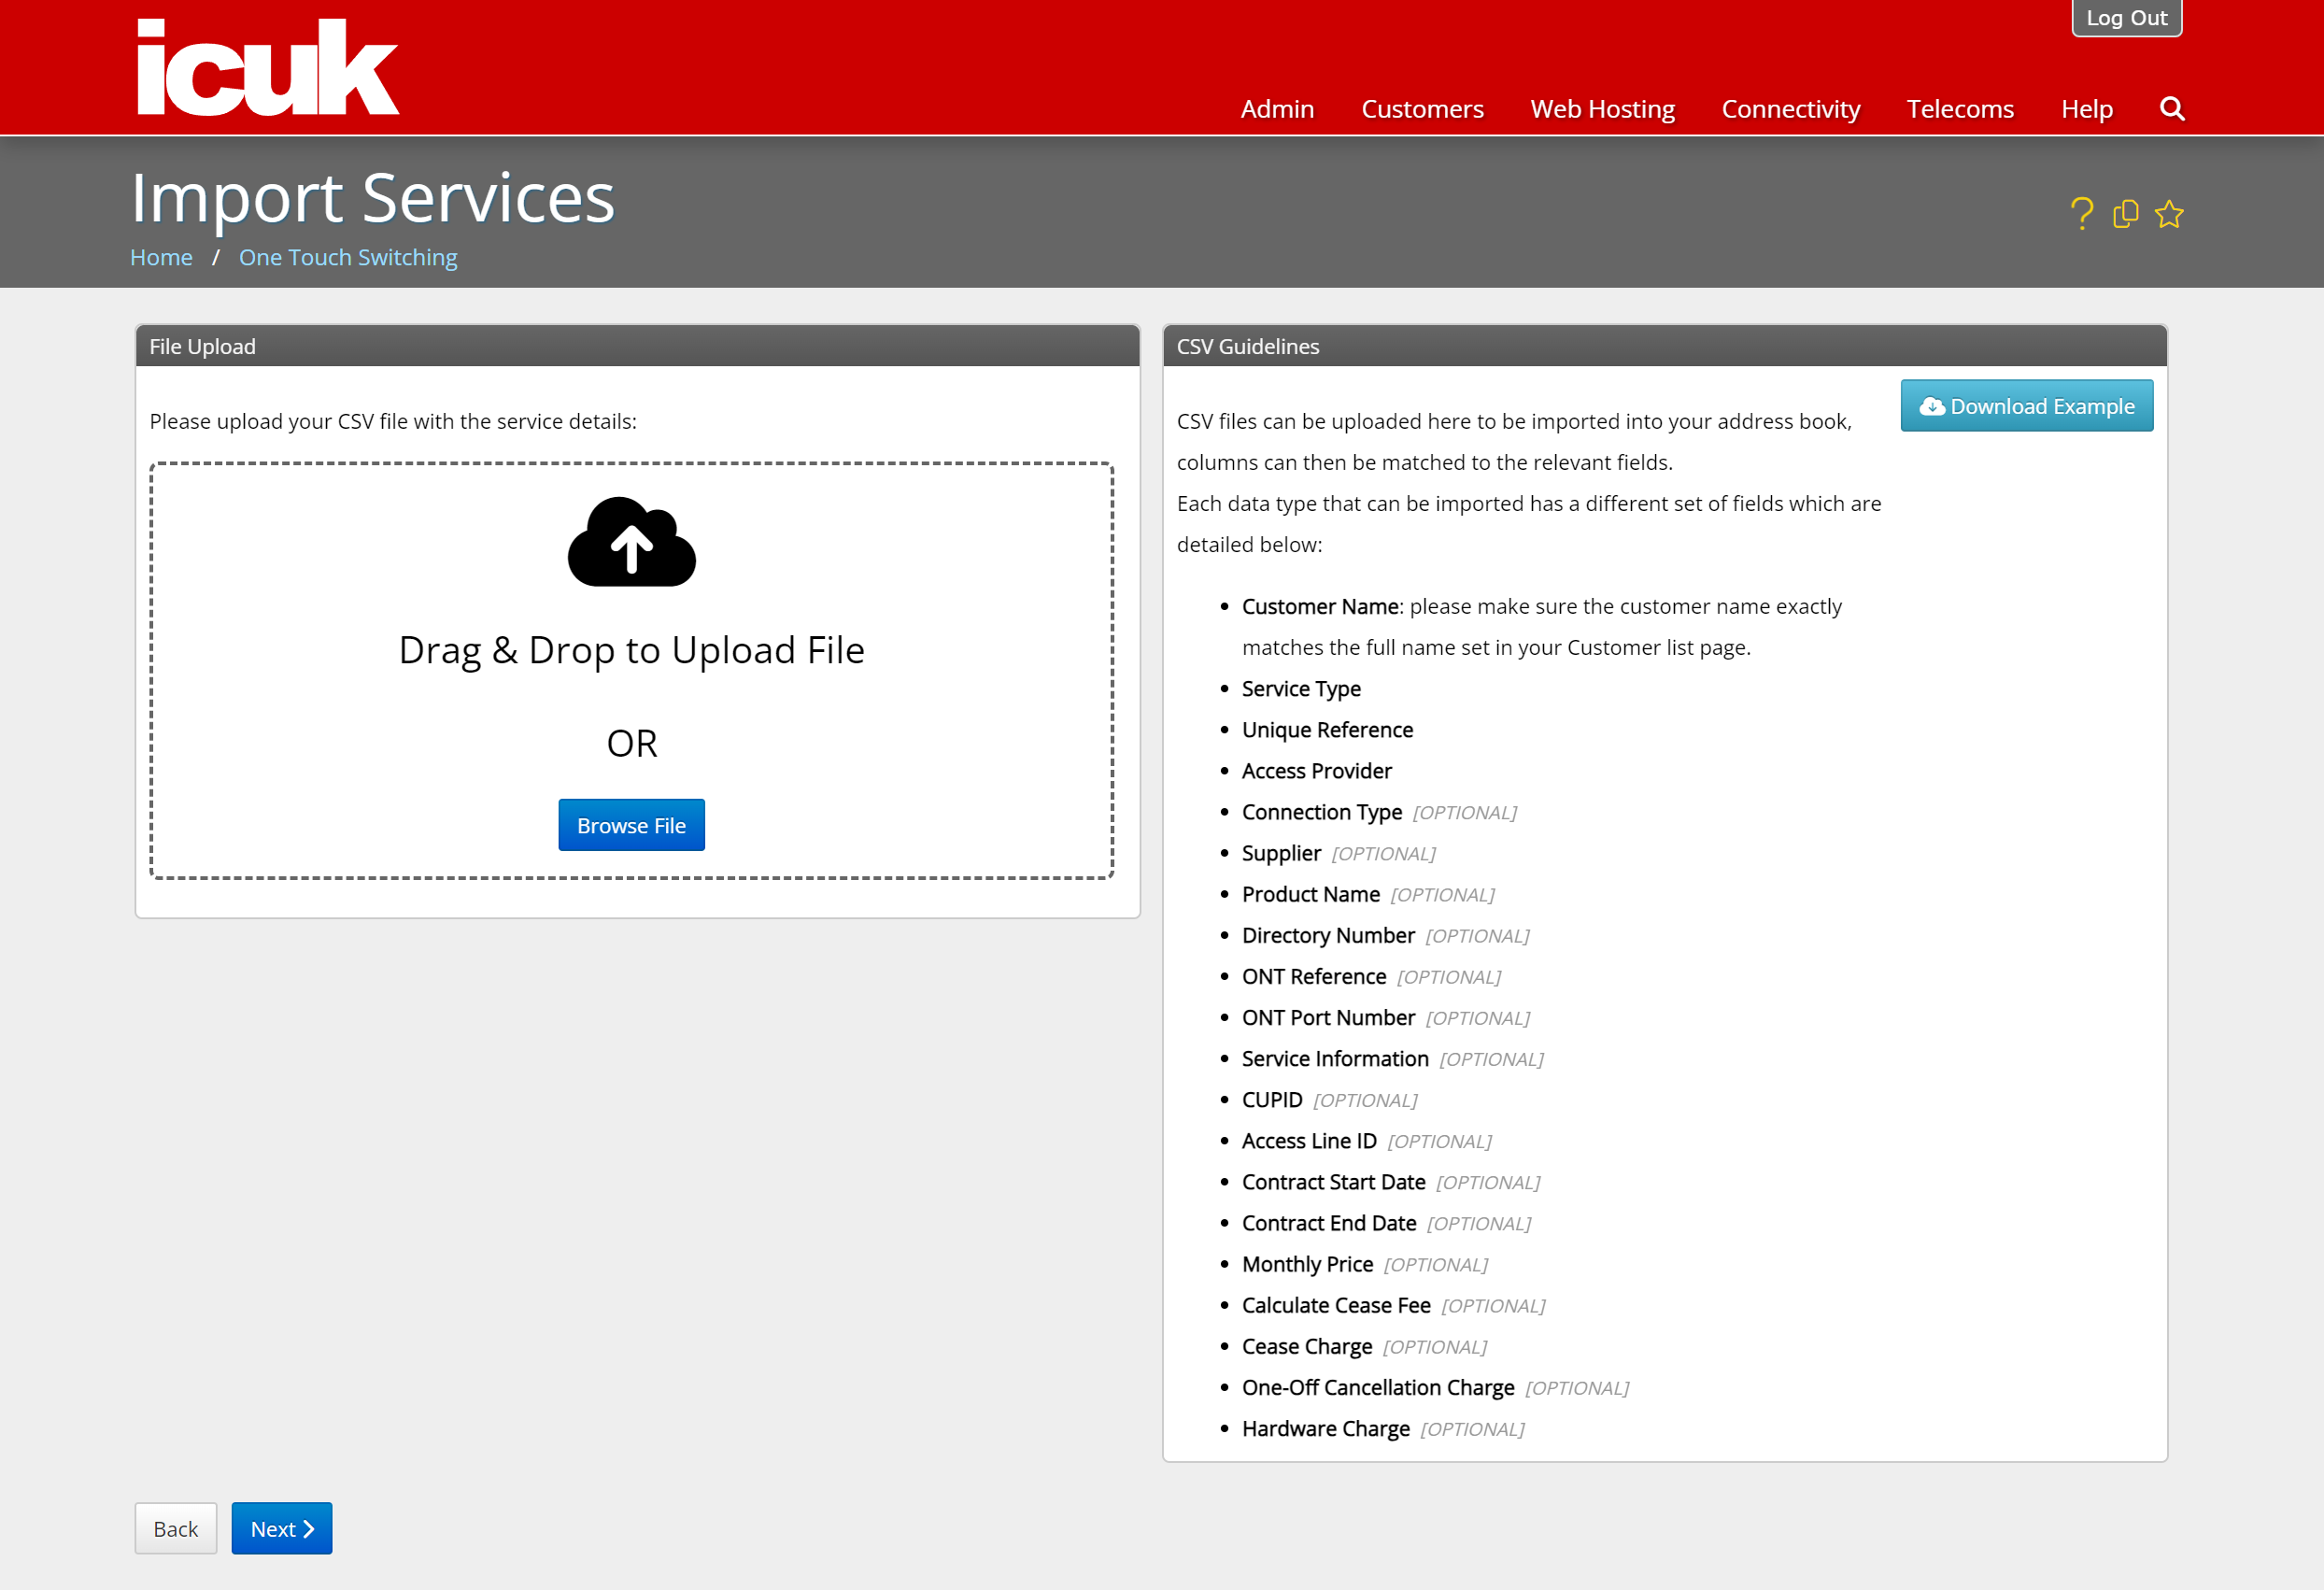The image size is (2324, 1590).
Task: Click the 'Cease Charge' list item
Action: 1364,1346
